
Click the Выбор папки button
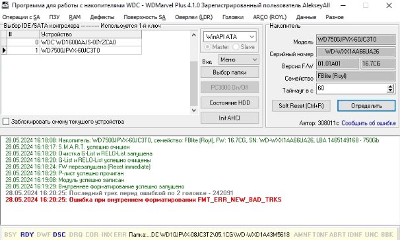click(230, 72)
